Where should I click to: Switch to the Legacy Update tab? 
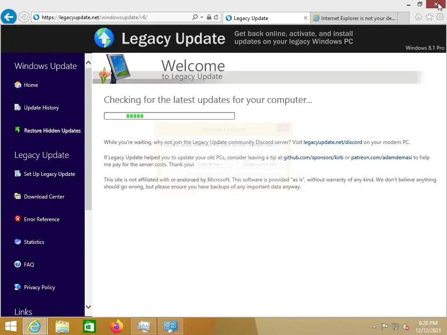click(265, 18)
